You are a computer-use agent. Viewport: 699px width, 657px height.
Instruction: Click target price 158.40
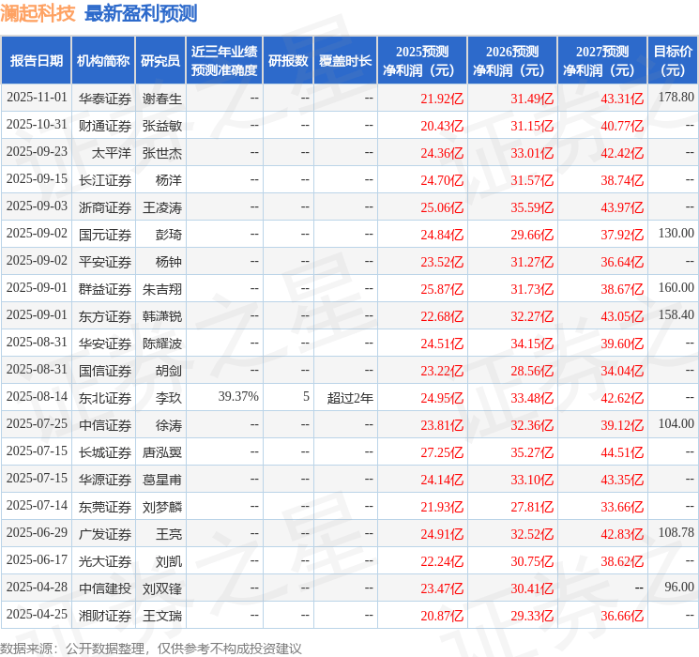pyautogui.click(x=676, y=314)
